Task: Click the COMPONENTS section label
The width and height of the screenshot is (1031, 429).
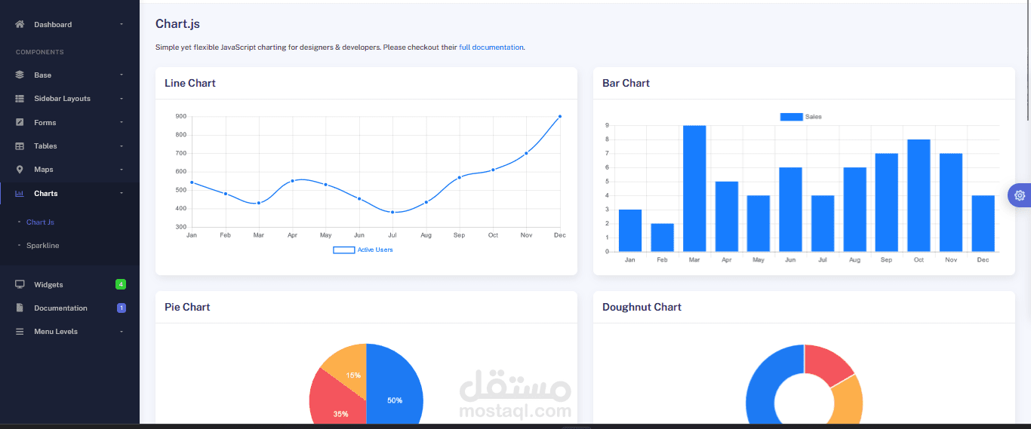Action: pyautogui.click(x=40, y=52)
